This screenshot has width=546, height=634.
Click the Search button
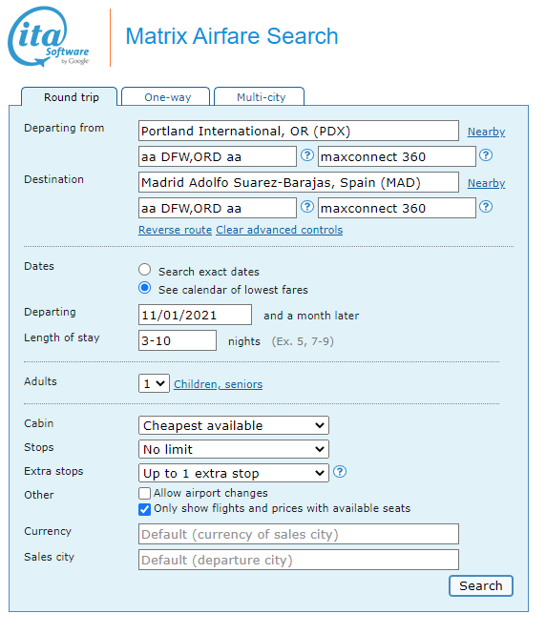(x=481, y=586)
